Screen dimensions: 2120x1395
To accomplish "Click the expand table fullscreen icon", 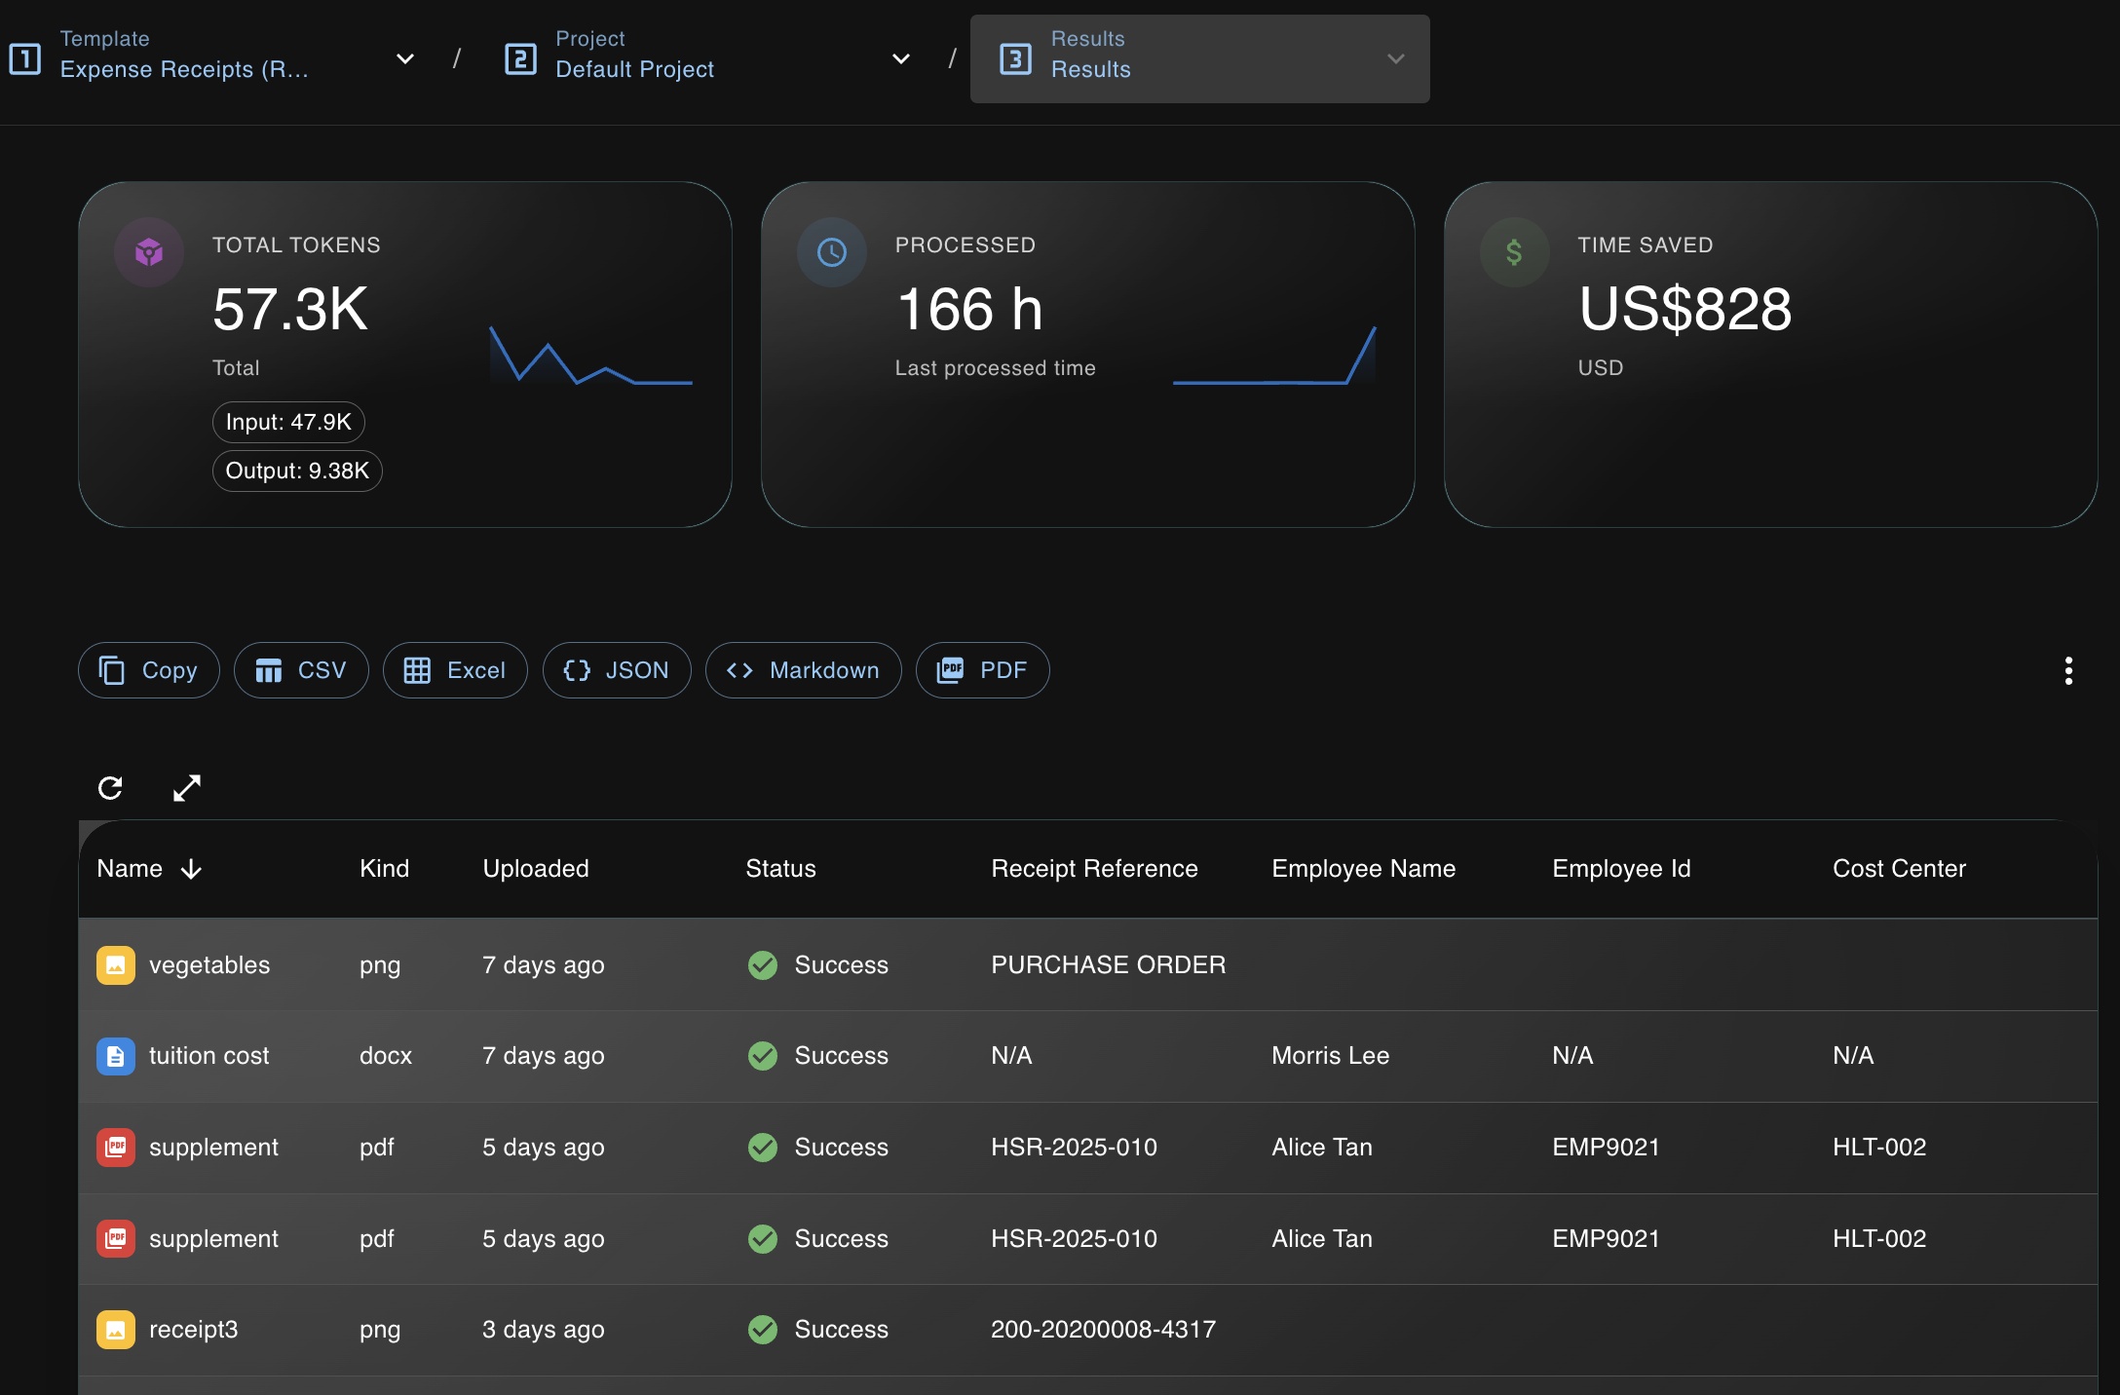I will point(186,787).
